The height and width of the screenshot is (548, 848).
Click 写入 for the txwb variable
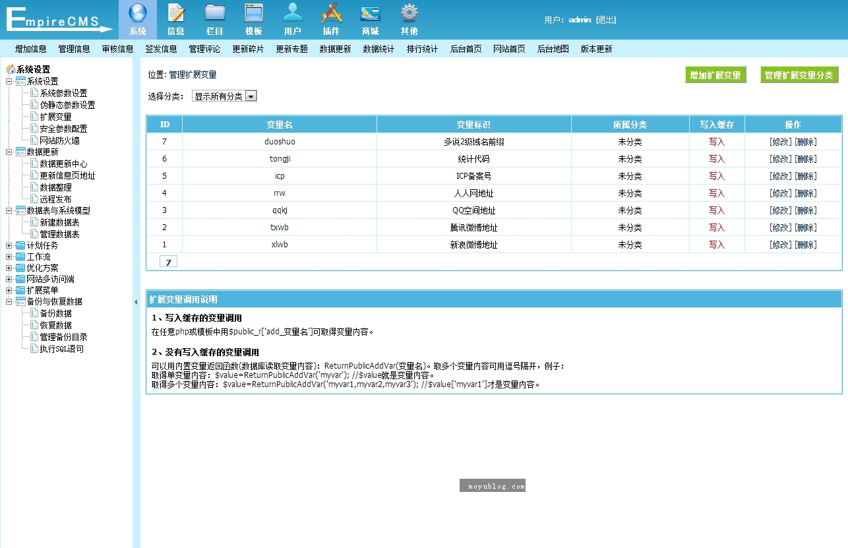(717, 228)
